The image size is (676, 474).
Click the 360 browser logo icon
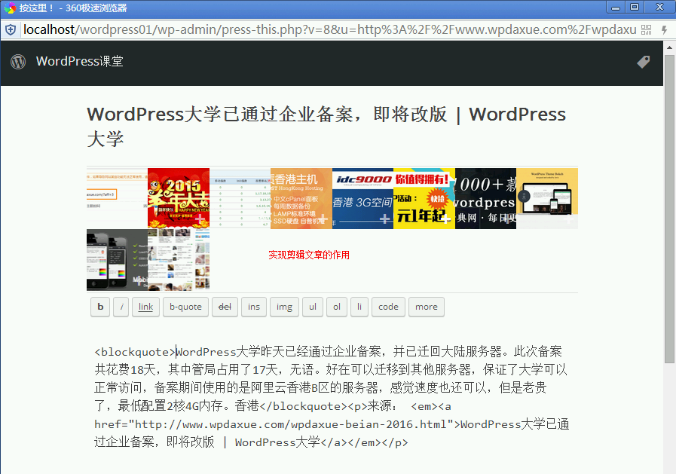10,8
